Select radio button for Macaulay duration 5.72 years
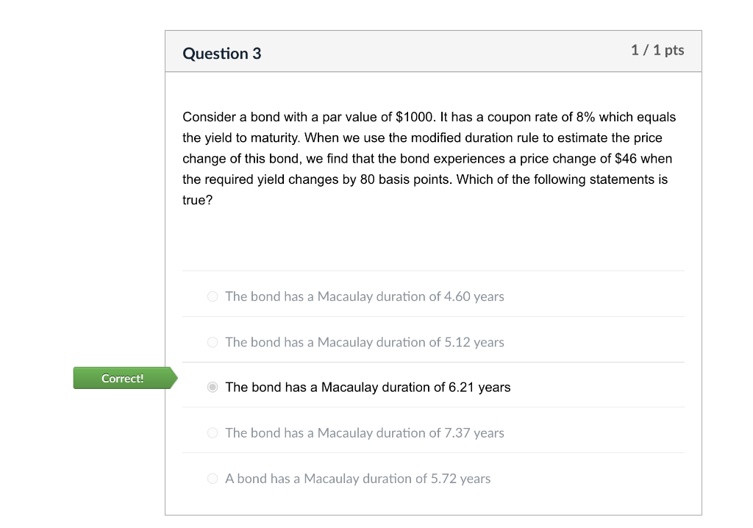 pos(212,479)
